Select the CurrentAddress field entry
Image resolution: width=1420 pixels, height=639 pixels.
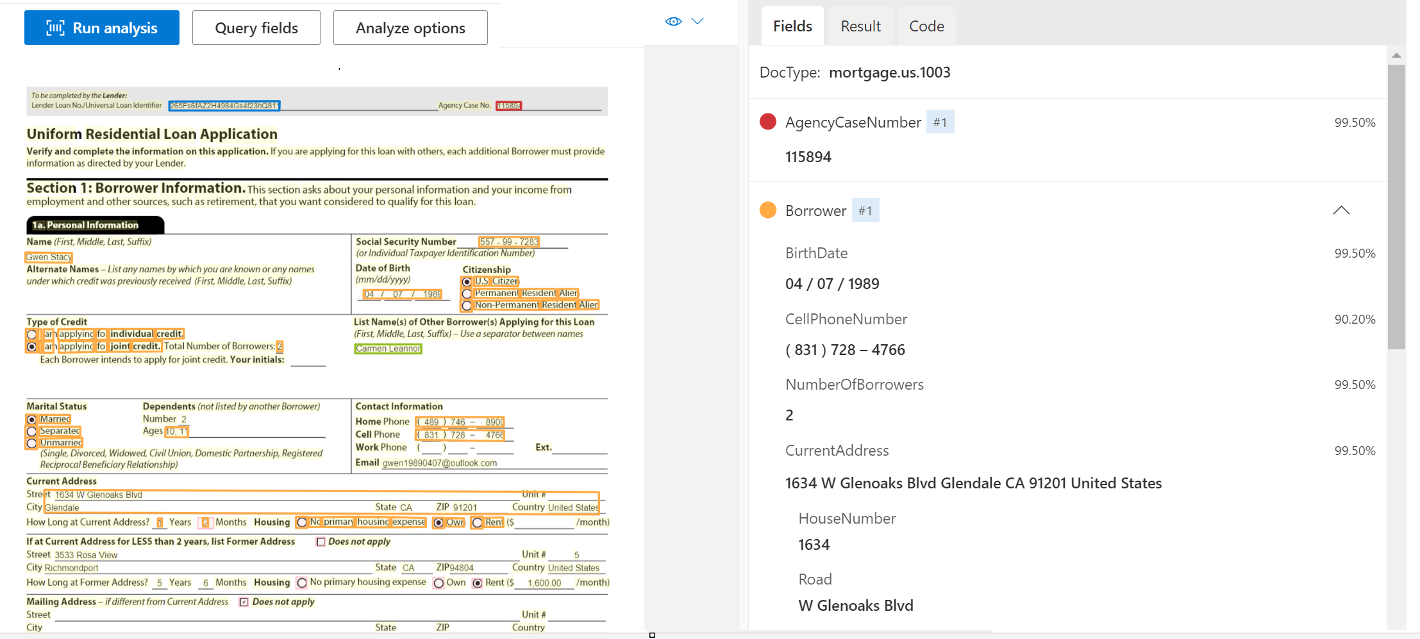pyautogui.click(x=837, y=451)
